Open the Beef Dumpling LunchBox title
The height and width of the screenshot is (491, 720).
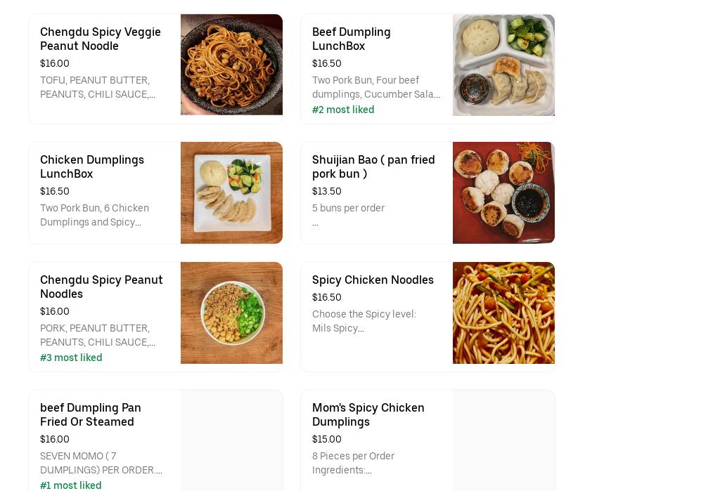pos(352,39)
